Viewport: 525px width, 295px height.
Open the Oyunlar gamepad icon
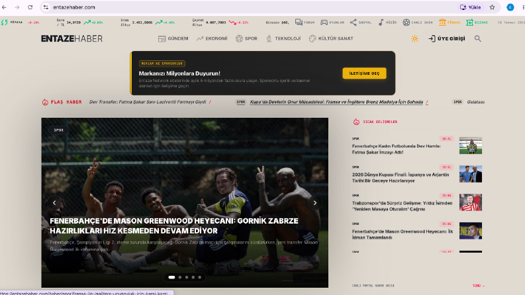[324, 22]
